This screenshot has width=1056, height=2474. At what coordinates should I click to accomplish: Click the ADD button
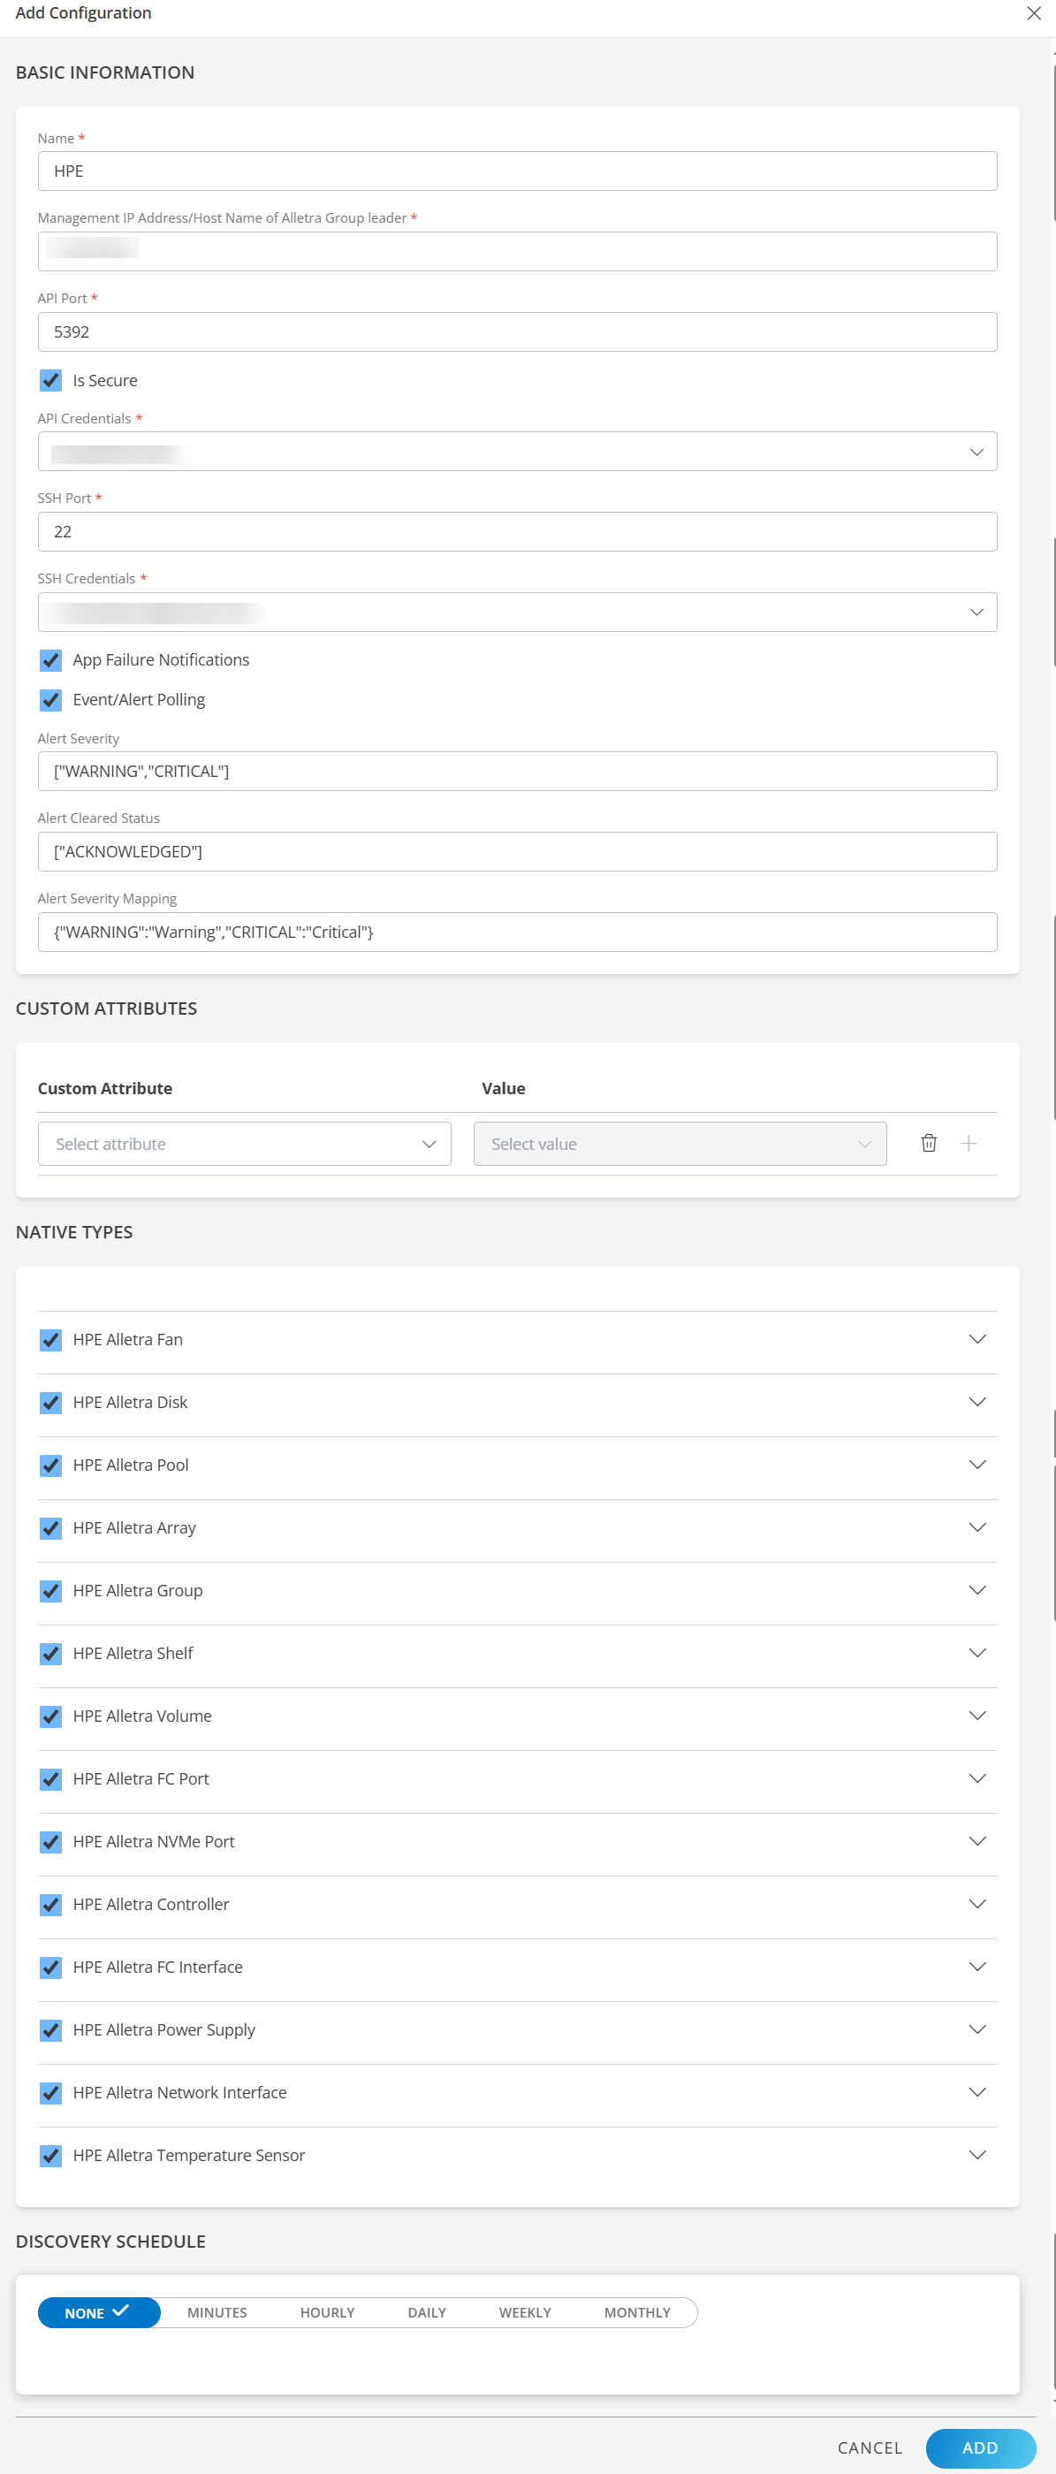[x=980, y=2448]
